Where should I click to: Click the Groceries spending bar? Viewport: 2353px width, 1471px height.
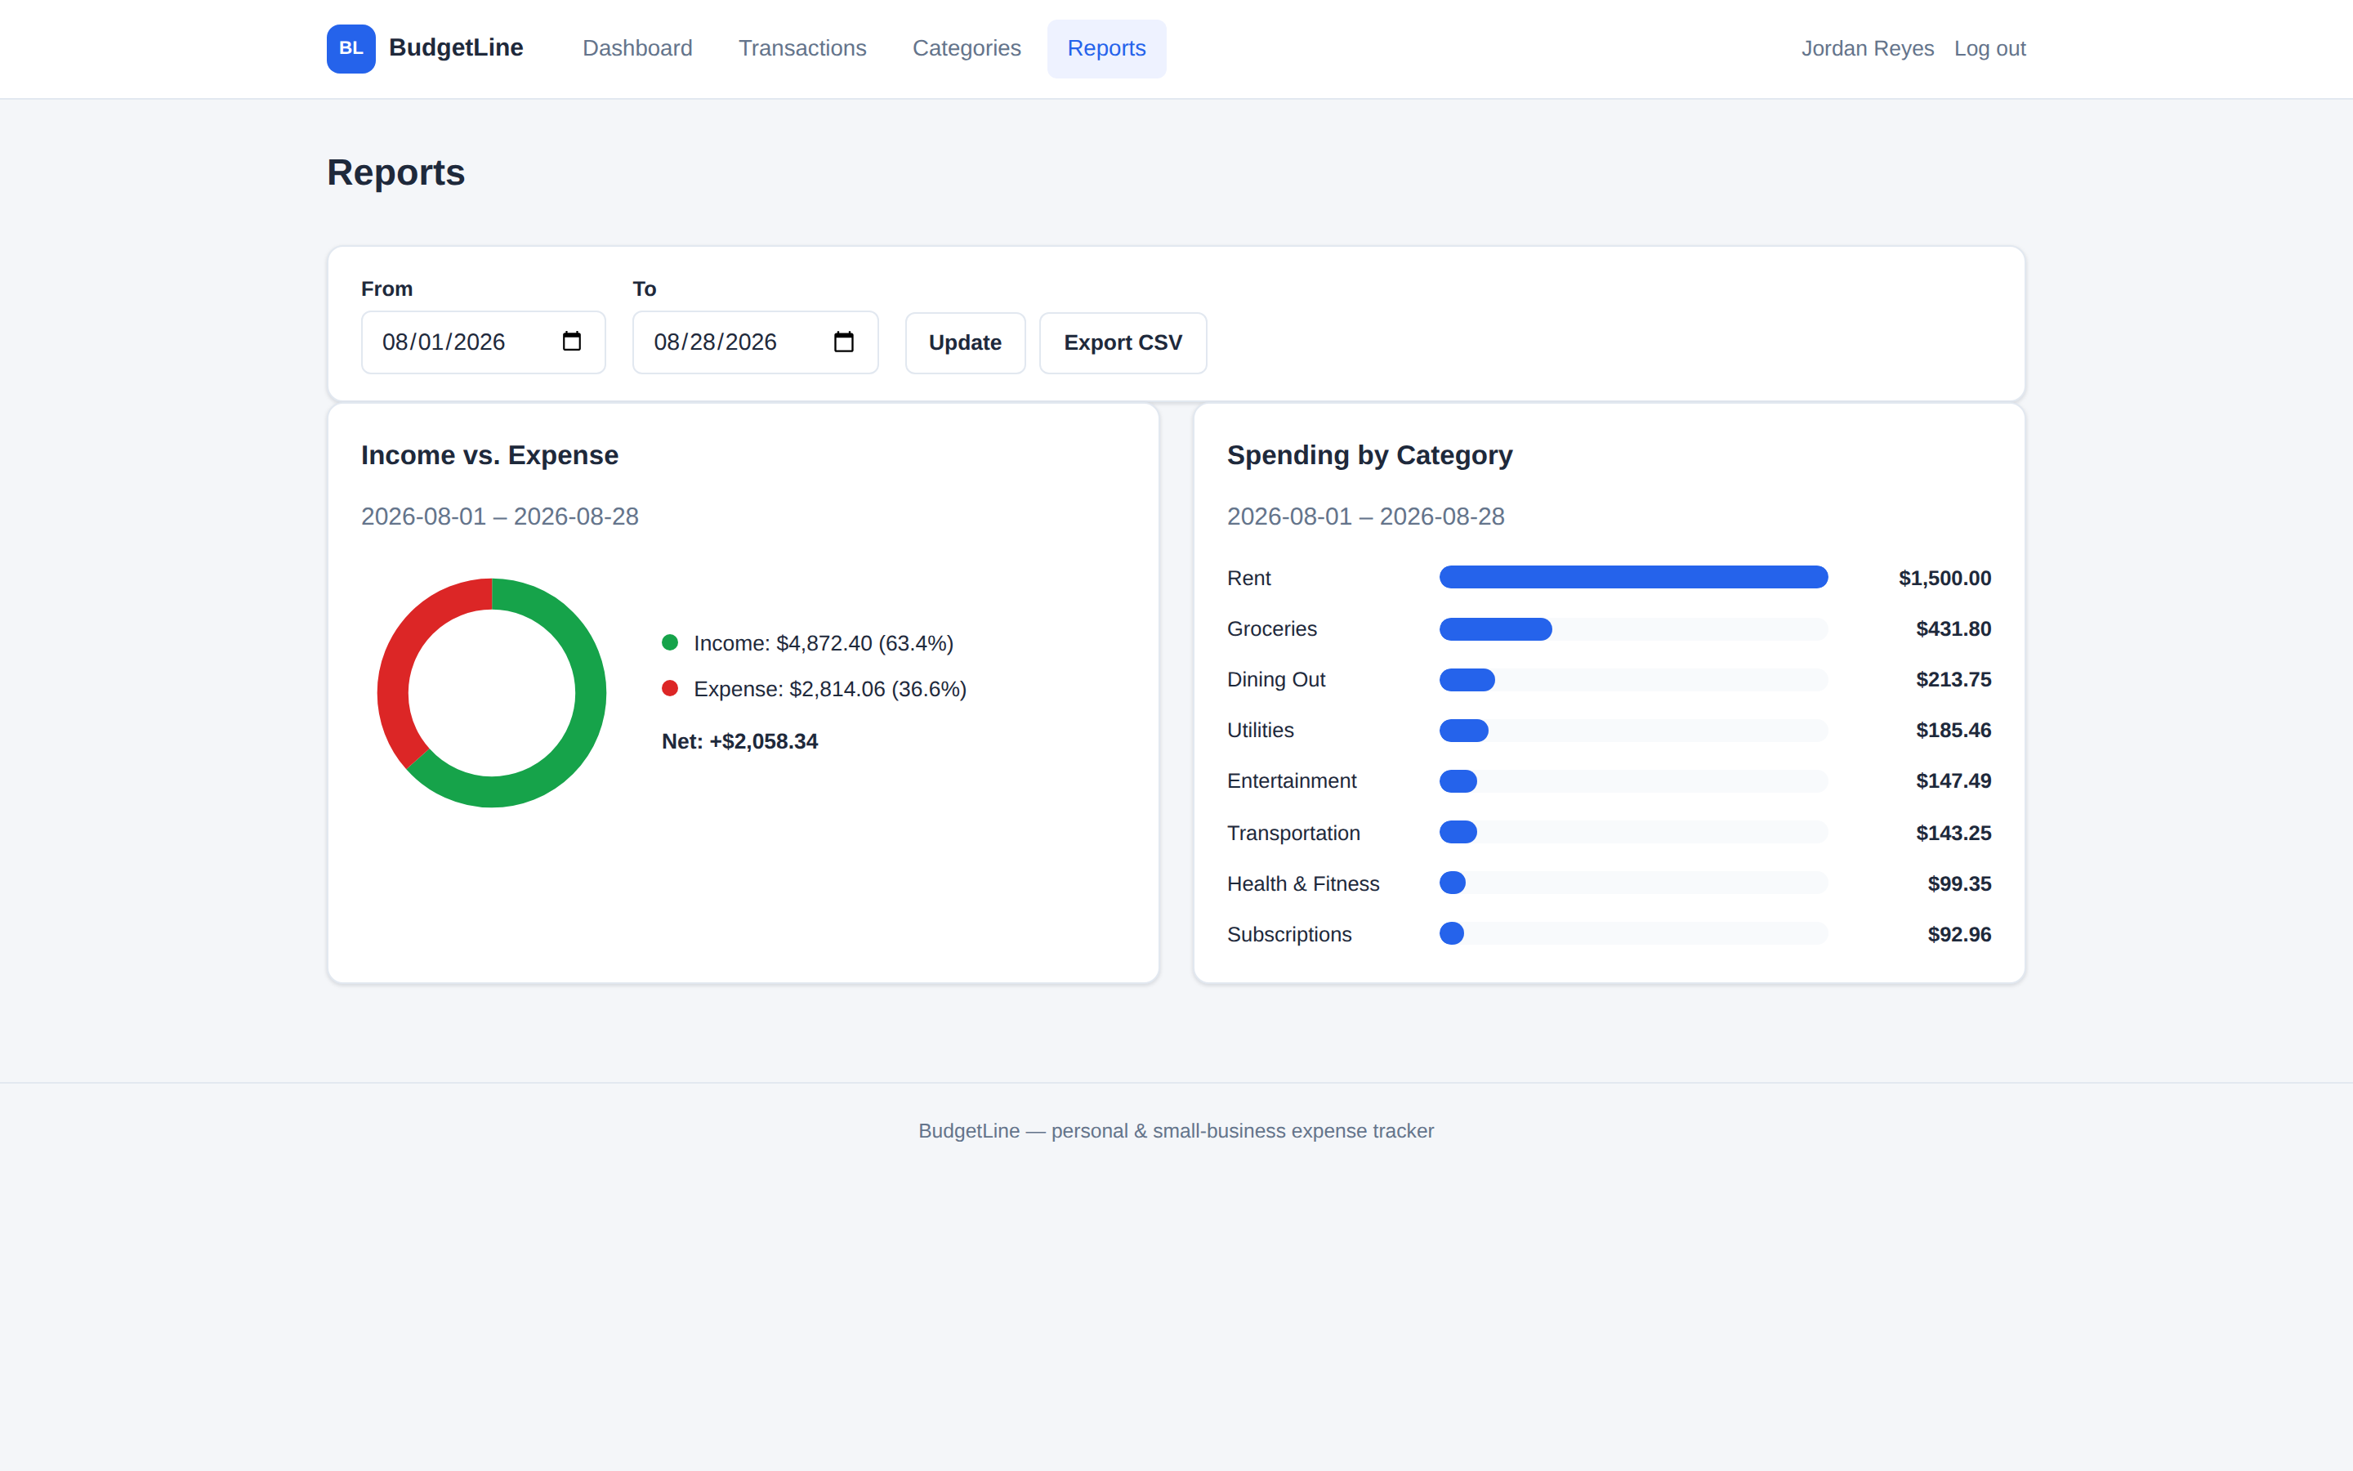pos(1495,628)
